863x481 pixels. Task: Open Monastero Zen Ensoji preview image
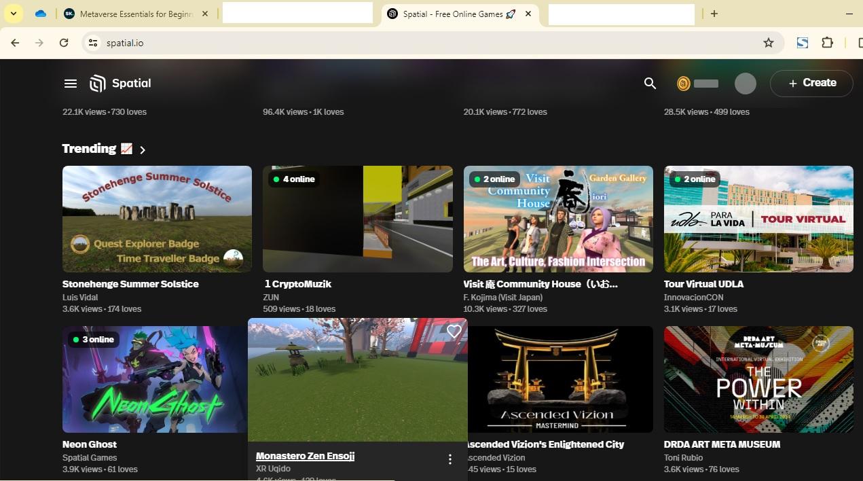click(358, 380)
